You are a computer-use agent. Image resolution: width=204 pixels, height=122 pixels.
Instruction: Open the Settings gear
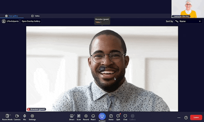click(x=32, y=117)
